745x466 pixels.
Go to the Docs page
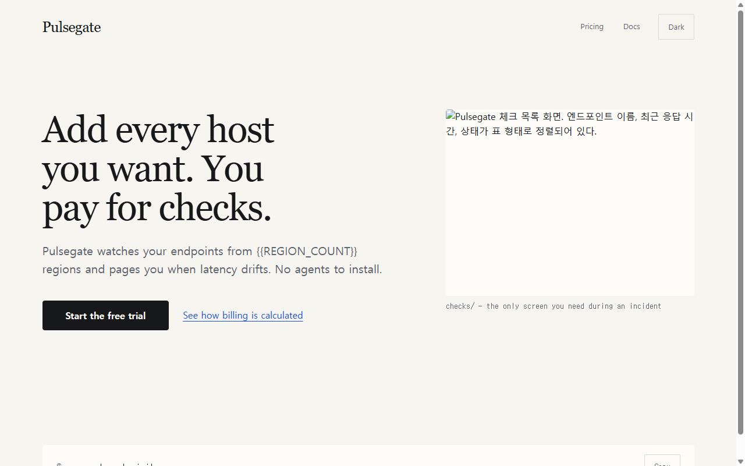click(632, 27)
